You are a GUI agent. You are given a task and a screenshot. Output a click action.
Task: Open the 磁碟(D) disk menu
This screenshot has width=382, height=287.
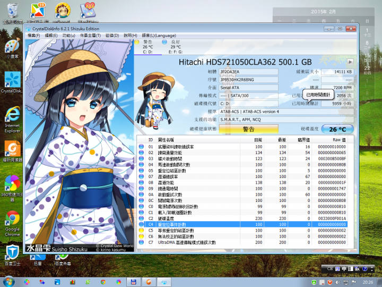click(112, 36)
